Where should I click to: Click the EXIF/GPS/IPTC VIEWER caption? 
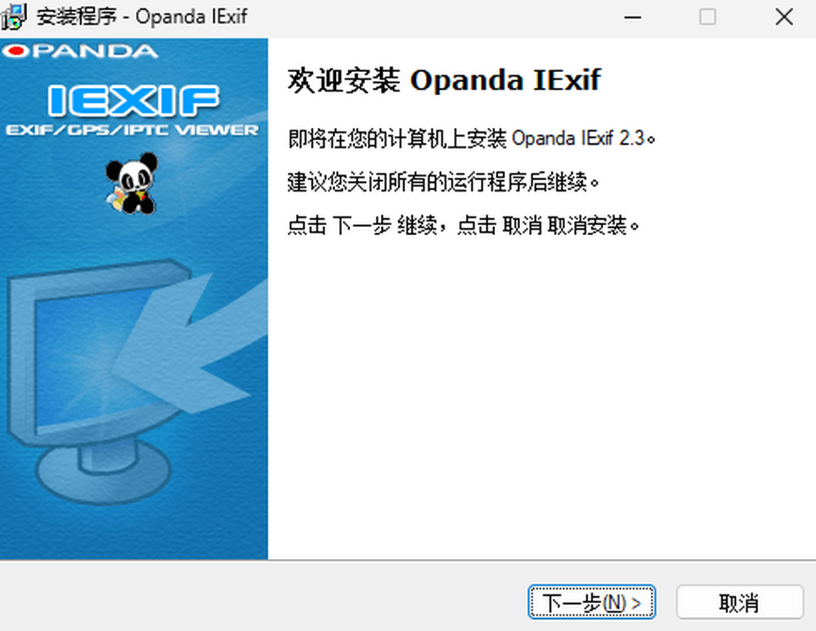click(133, 131)
